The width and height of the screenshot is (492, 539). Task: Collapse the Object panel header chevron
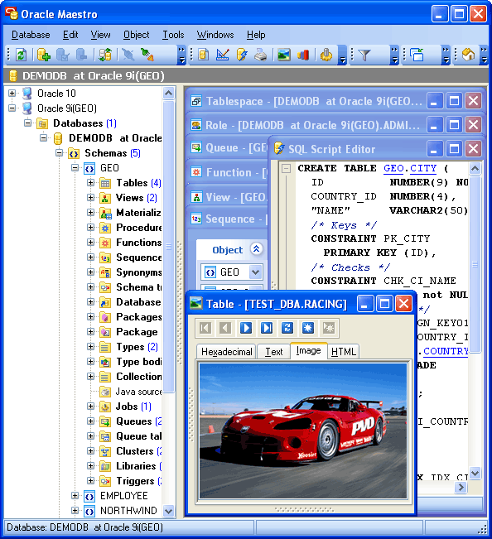(x=256, y=249)
